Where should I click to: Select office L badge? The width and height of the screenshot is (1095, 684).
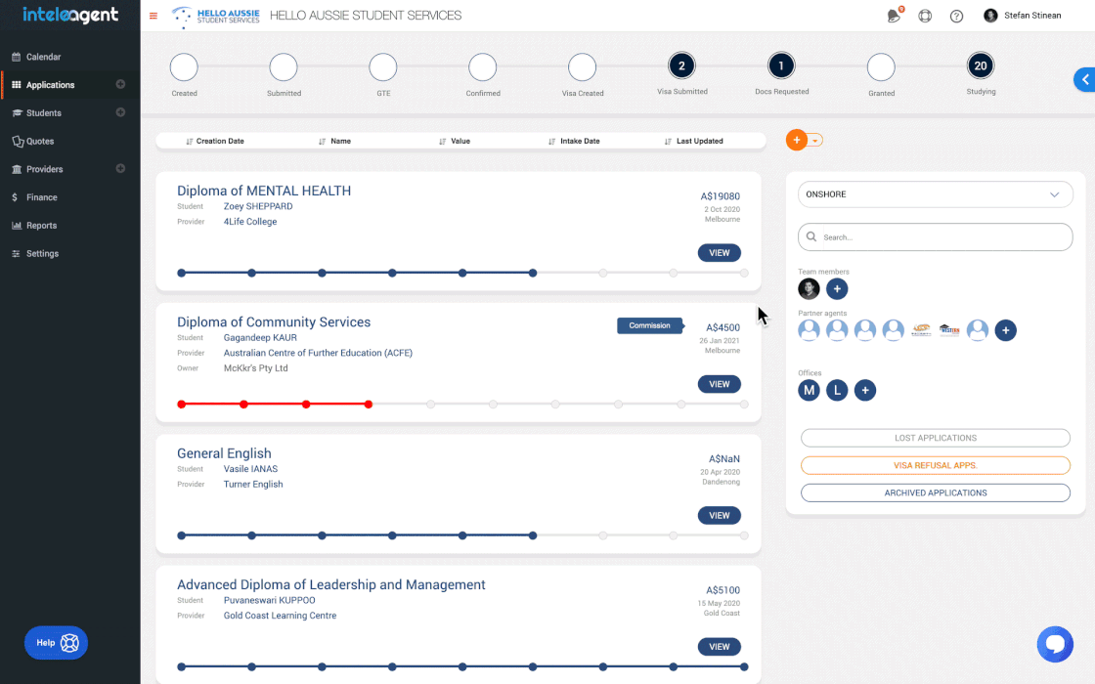[x=837, y=390]
